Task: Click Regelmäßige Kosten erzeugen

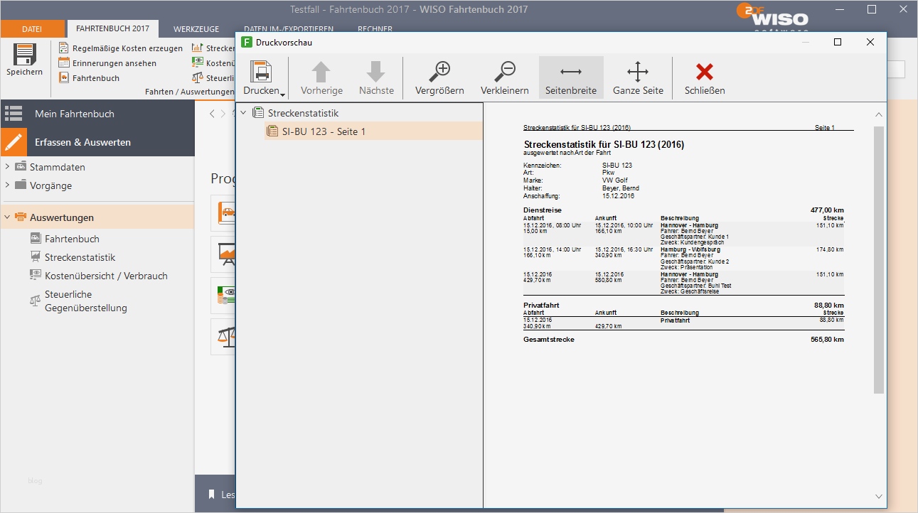Action: (127, 48)
